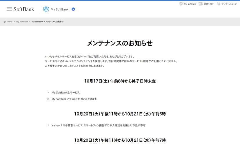Open the My SoftBank header title link
The width and height of the screenshot is (240, 150).
point(59,9)
